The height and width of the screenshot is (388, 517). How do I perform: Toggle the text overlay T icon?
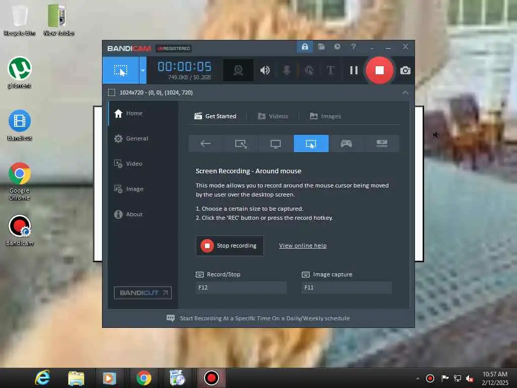330,70
